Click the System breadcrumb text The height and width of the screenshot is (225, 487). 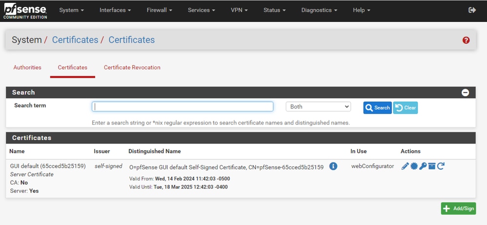27,40
